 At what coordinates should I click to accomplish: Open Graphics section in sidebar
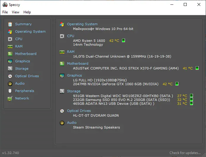23,61
